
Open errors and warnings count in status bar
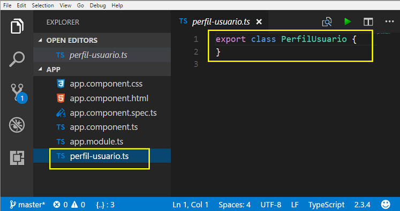69,205
